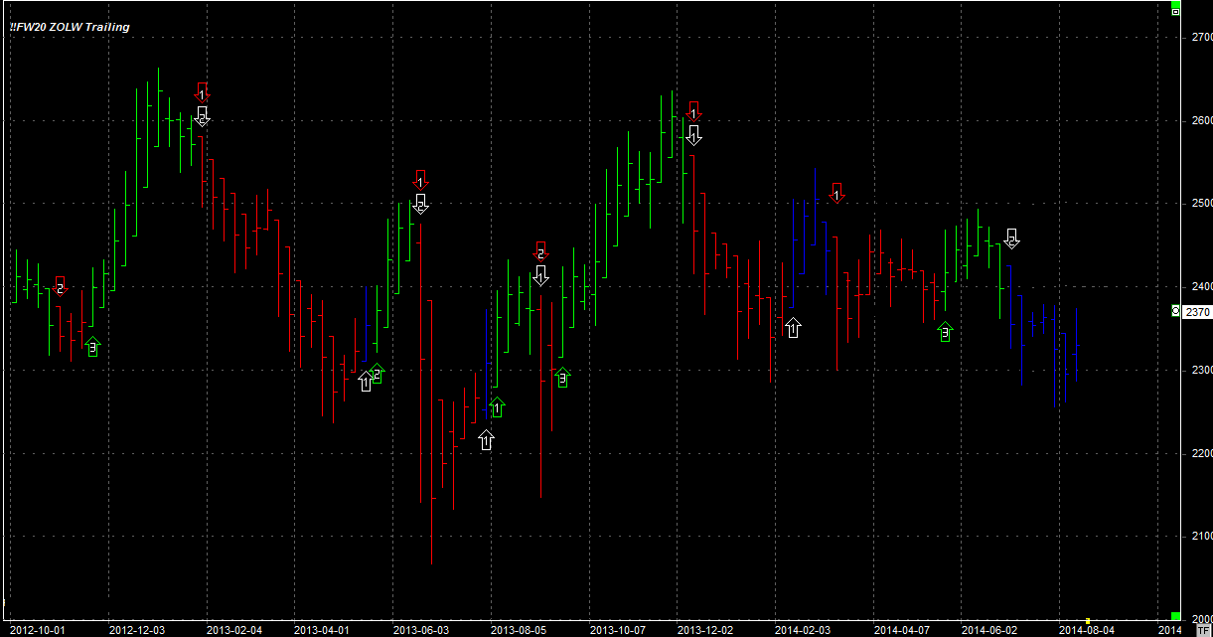The width and height of the screenshot is (1213, 637).
Task: Click the 2100 level on the price axis
Action: click(x=1199, y=537)
